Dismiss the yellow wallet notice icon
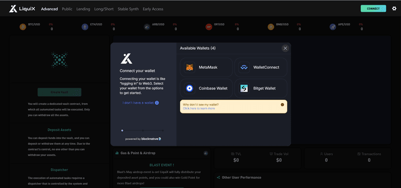Image resolution: width=401 pixels, height=188 pixels. pos(282,105)
